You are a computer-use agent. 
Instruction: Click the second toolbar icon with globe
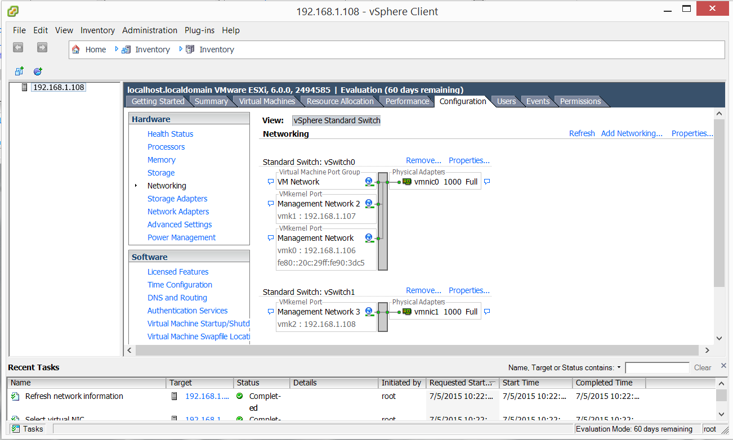[x=38, y=71]
